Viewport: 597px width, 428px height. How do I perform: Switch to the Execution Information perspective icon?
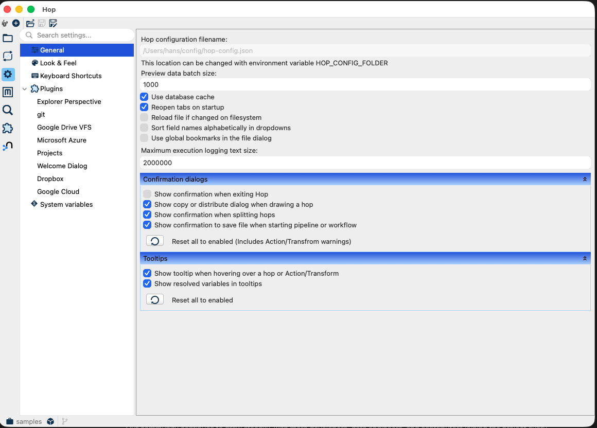(x=8, y=56)
